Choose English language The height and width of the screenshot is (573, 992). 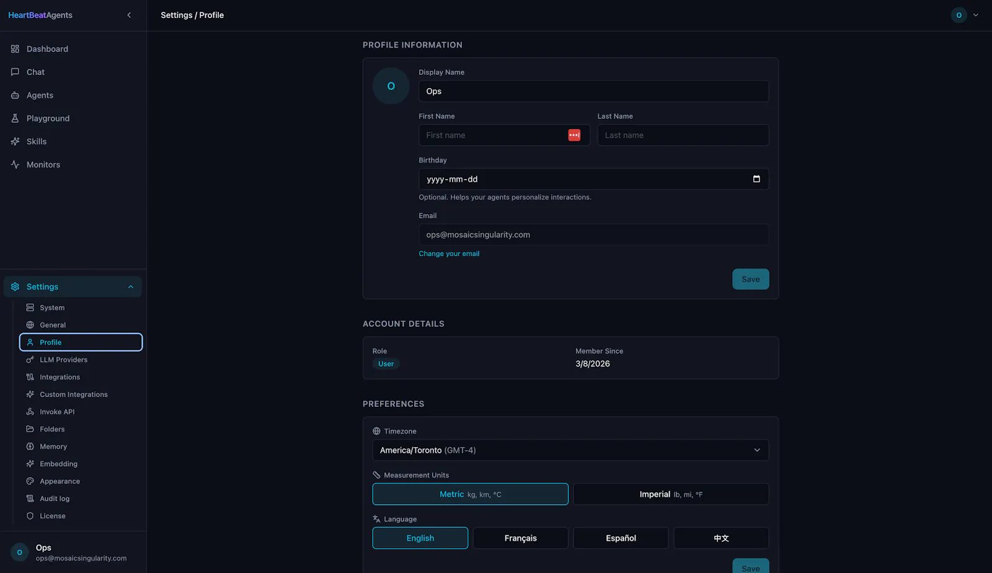pos(420,538)
